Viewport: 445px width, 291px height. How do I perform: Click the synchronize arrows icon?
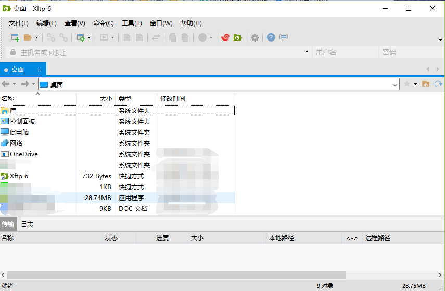[156, 37]
